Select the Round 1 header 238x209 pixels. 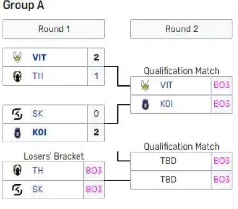click(54, 29)
